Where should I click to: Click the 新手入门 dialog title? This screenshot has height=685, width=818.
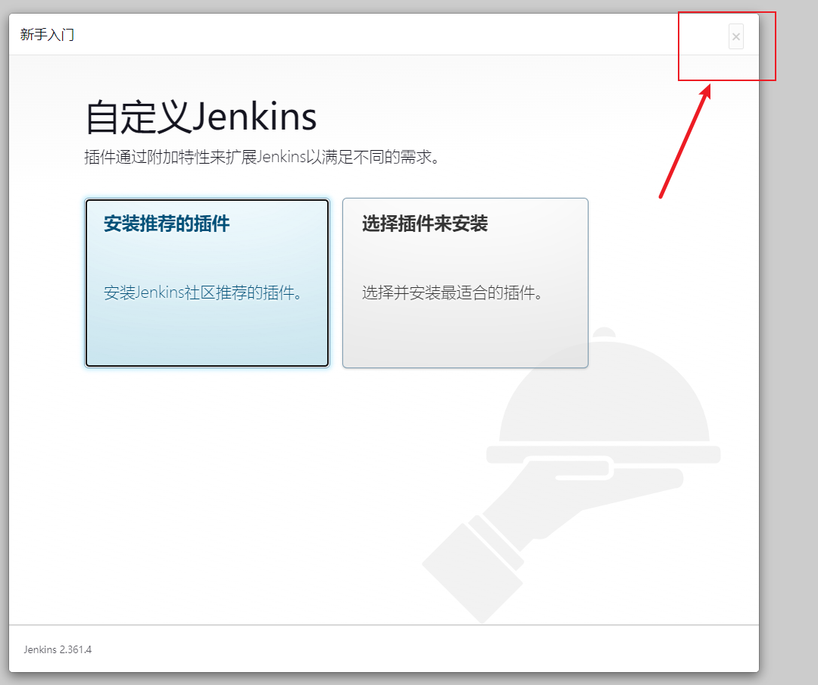point(47,34)
